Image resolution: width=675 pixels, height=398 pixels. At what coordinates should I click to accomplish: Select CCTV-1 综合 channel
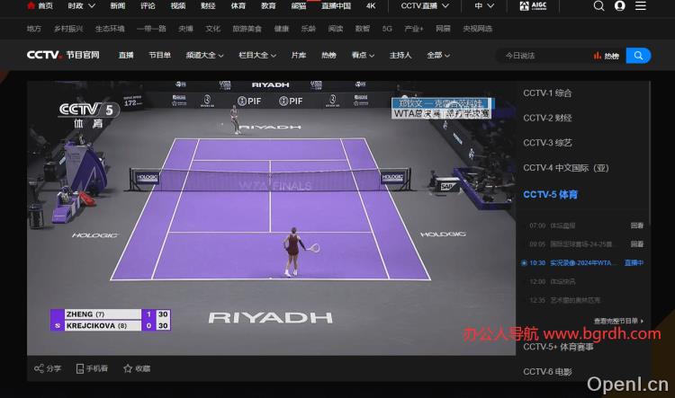click(547, 93)
